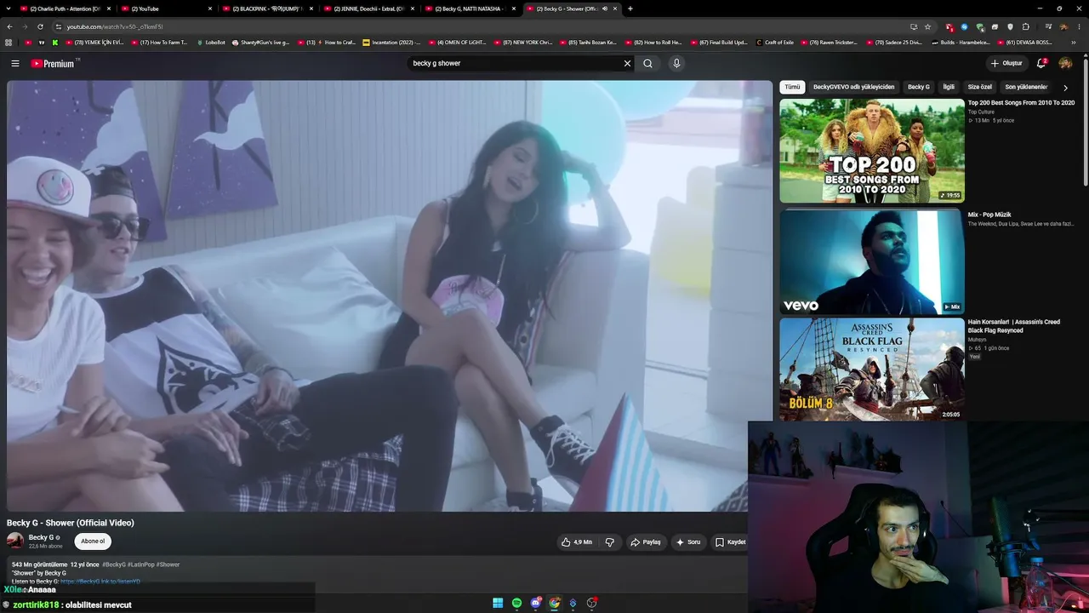Go to YouTube Premium home logo
Viewport: 1089px width, 613px height.
click(54, 63)
